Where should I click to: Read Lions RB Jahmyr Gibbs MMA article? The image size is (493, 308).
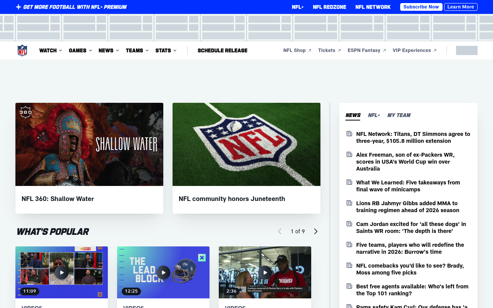(408, 207)
